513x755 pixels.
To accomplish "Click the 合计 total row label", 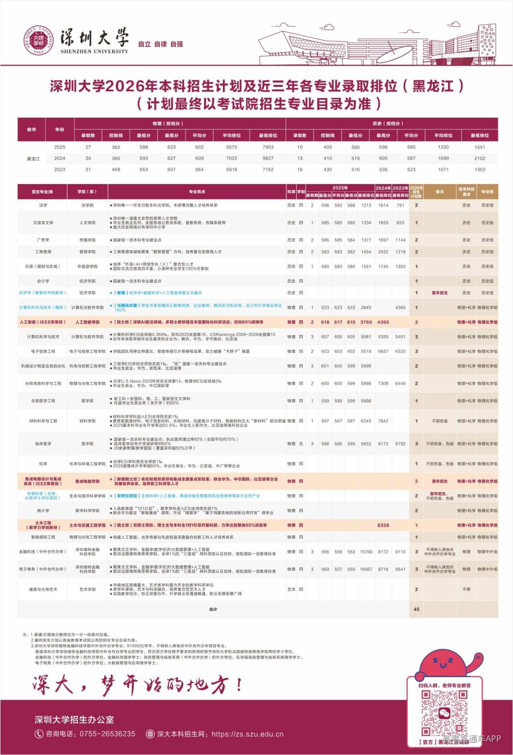I will coord(213,609).
